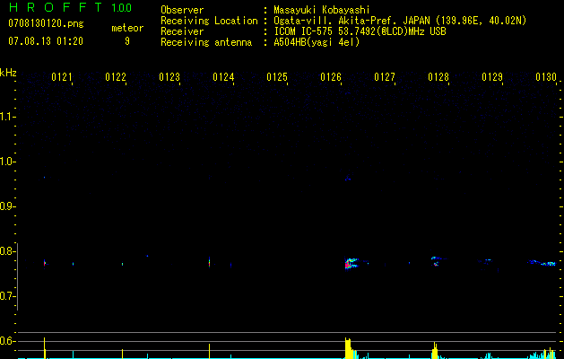Click the 'Receiving Location' label

point(209,21)
